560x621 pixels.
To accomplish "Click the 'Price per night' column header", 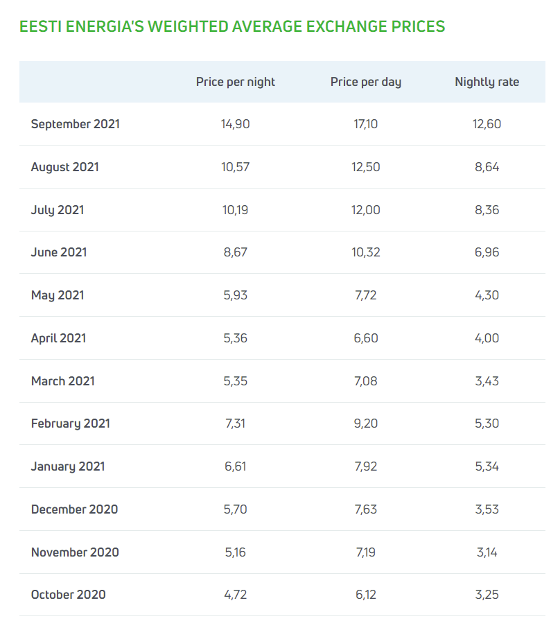I will 235,82.
